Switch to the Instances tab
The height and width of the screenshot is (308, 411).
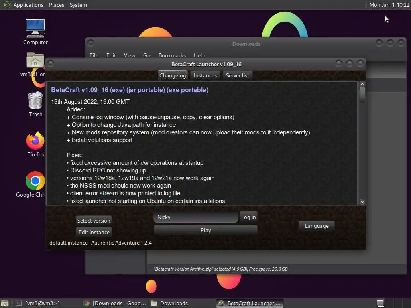(205, 75)
